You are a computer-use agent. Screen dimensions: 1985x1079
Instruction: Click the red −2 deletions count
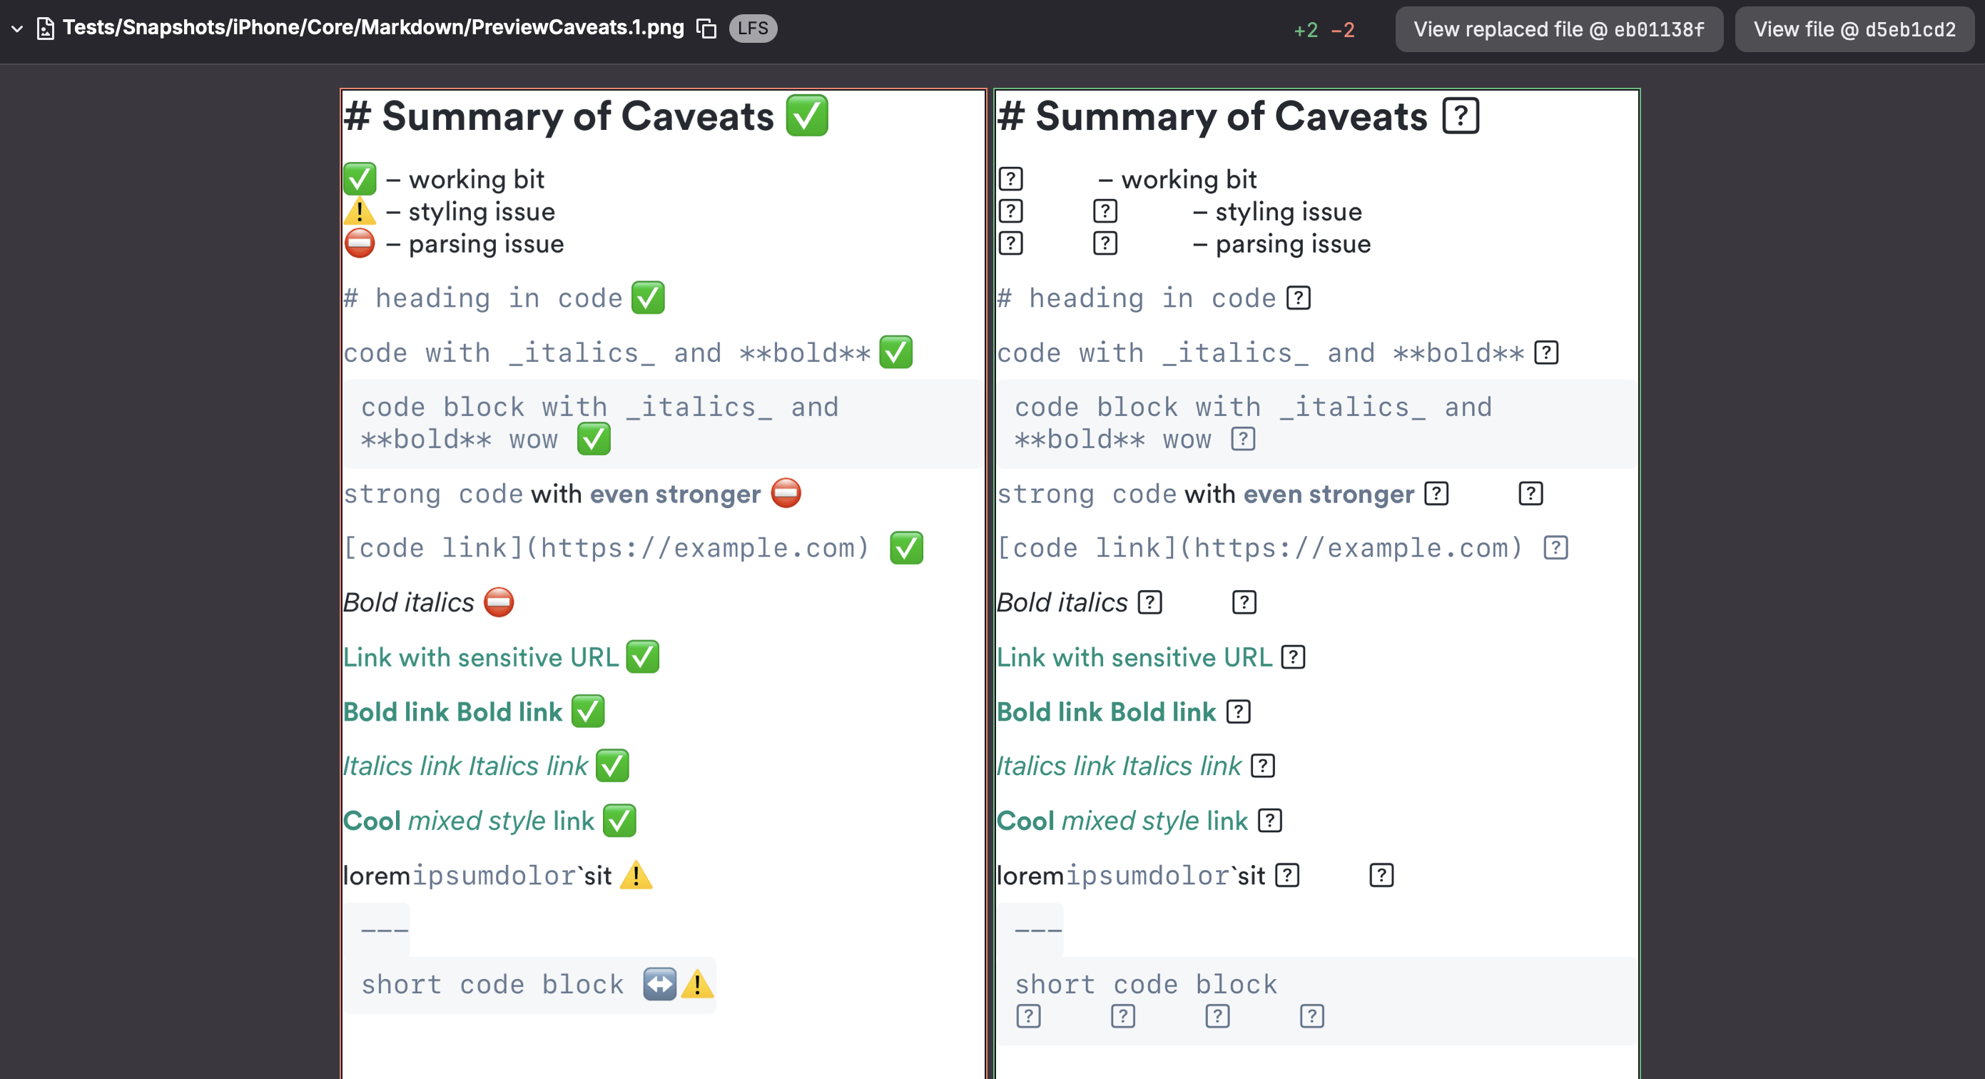point(1342,30)
